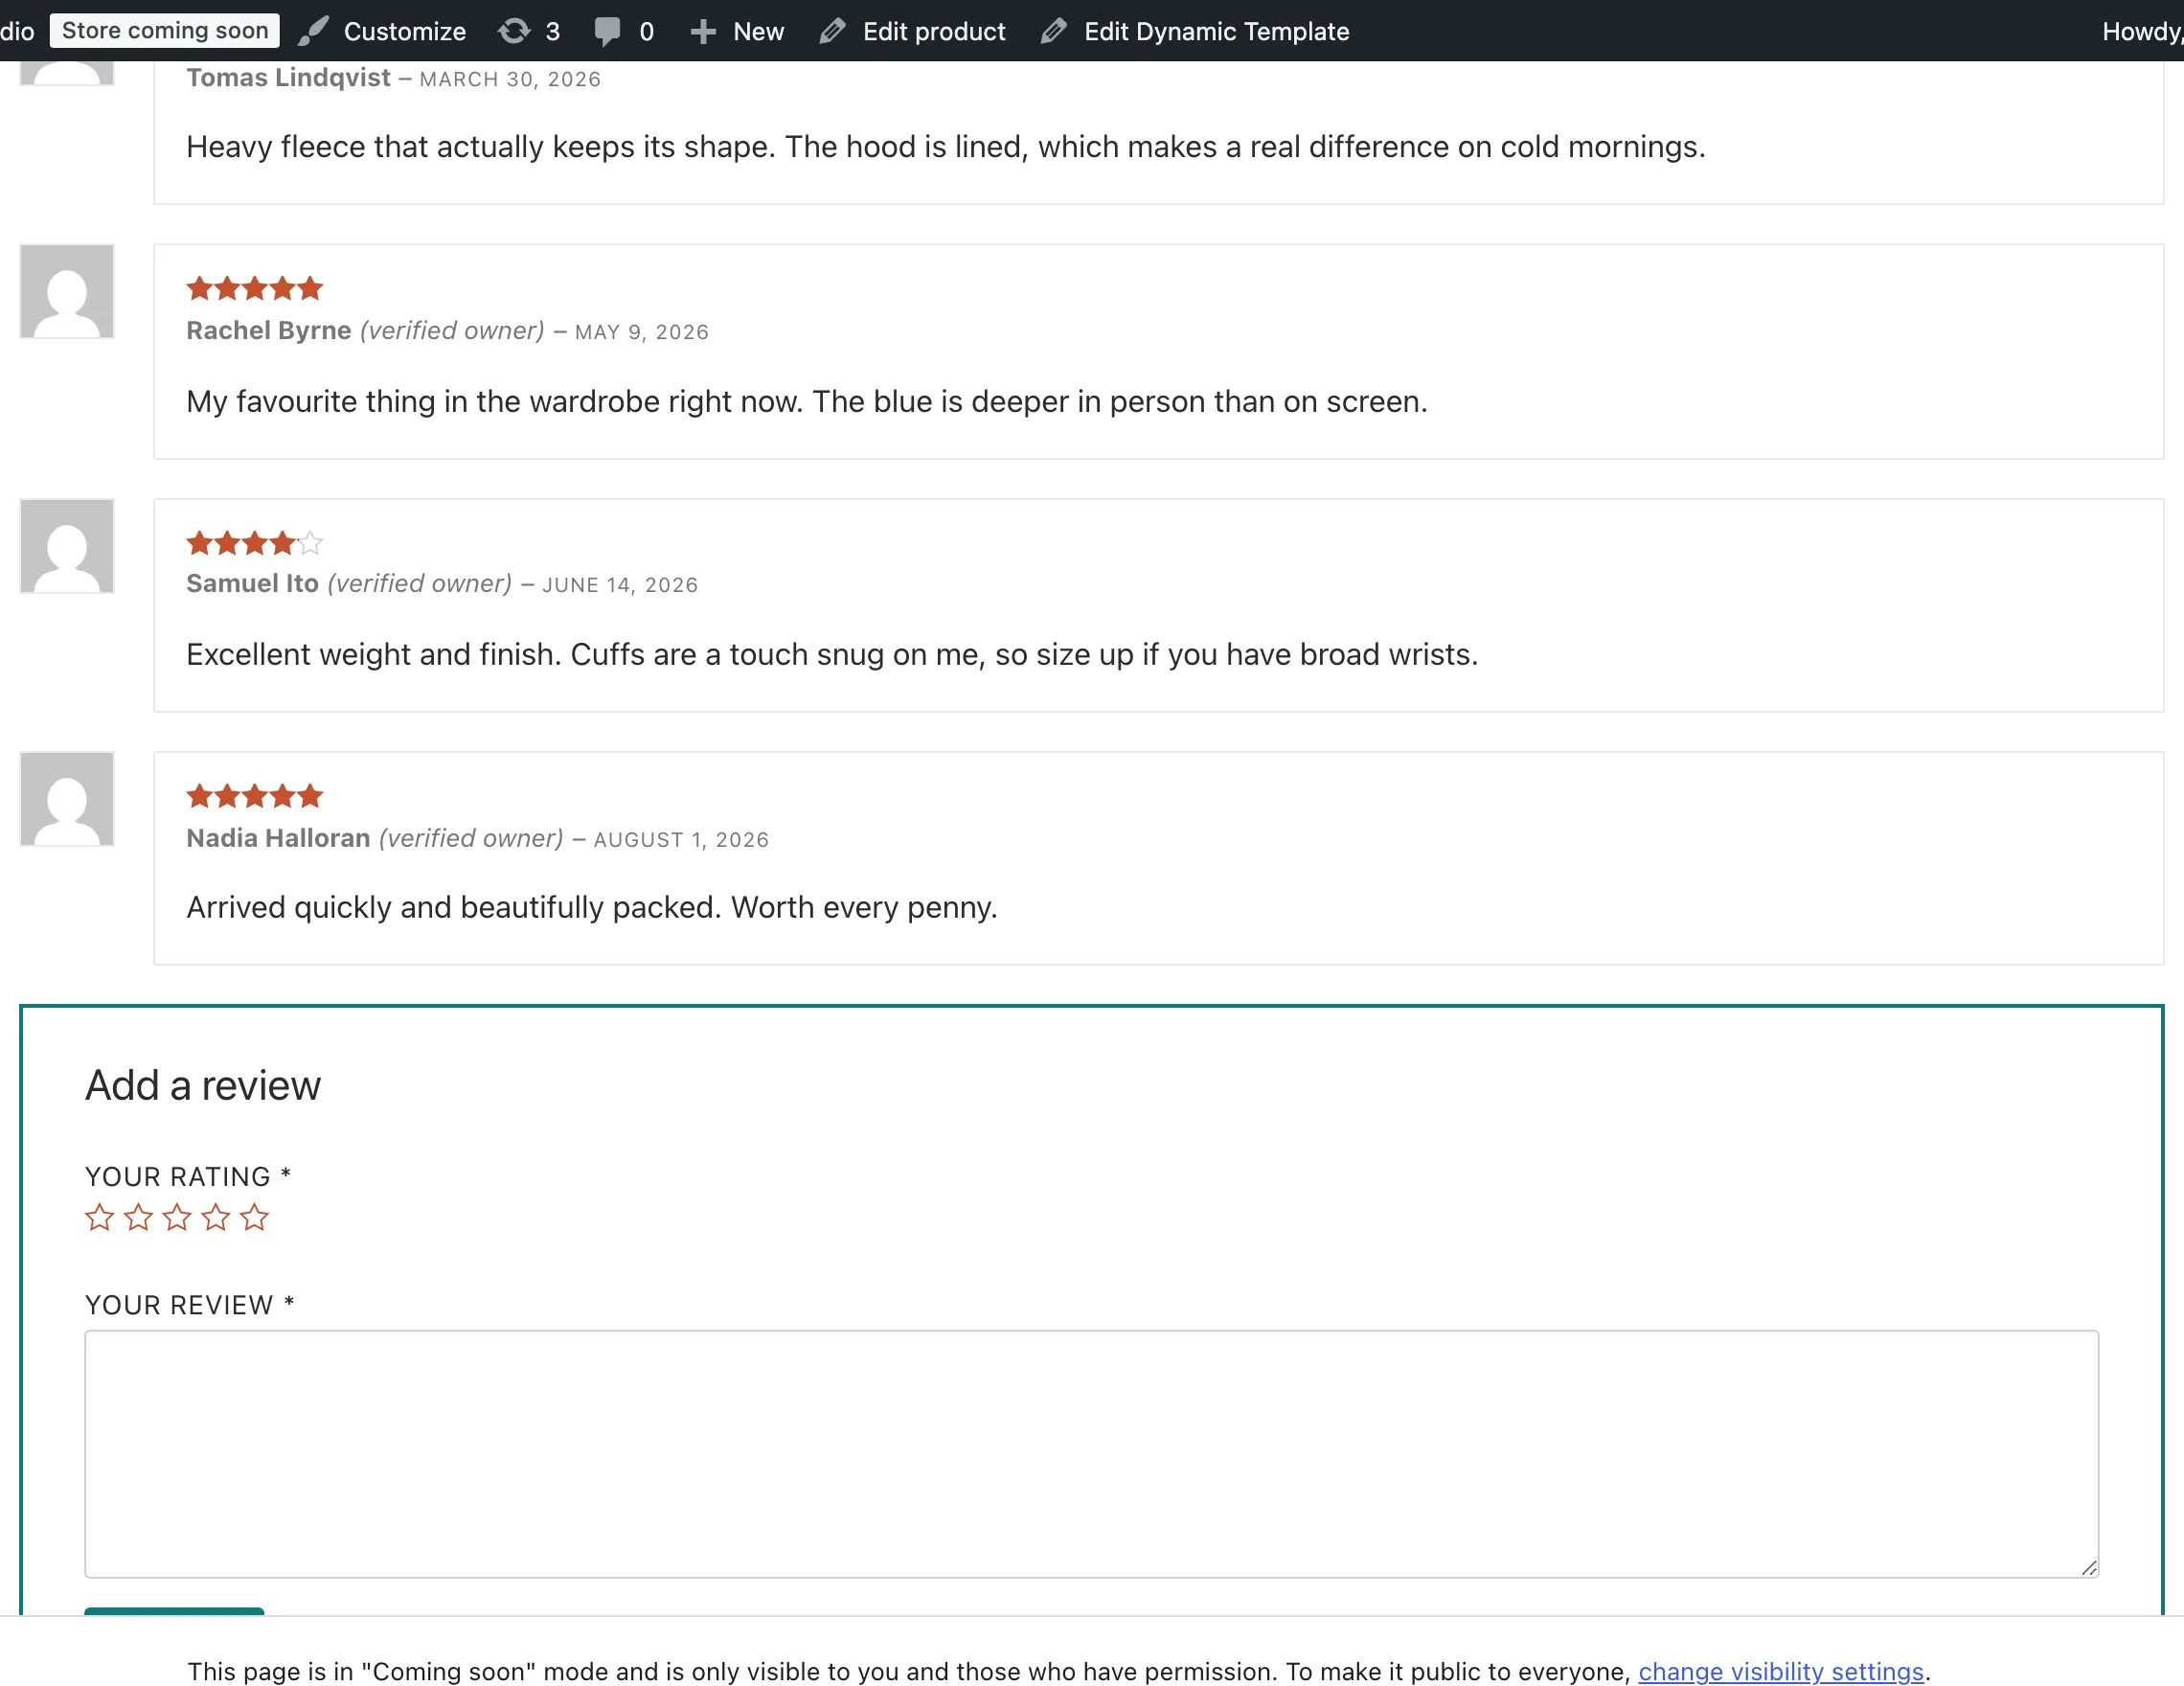Viewport: 2184px width, 1686px height.
Task: Select the second rating star
Action: point(138,1217)
